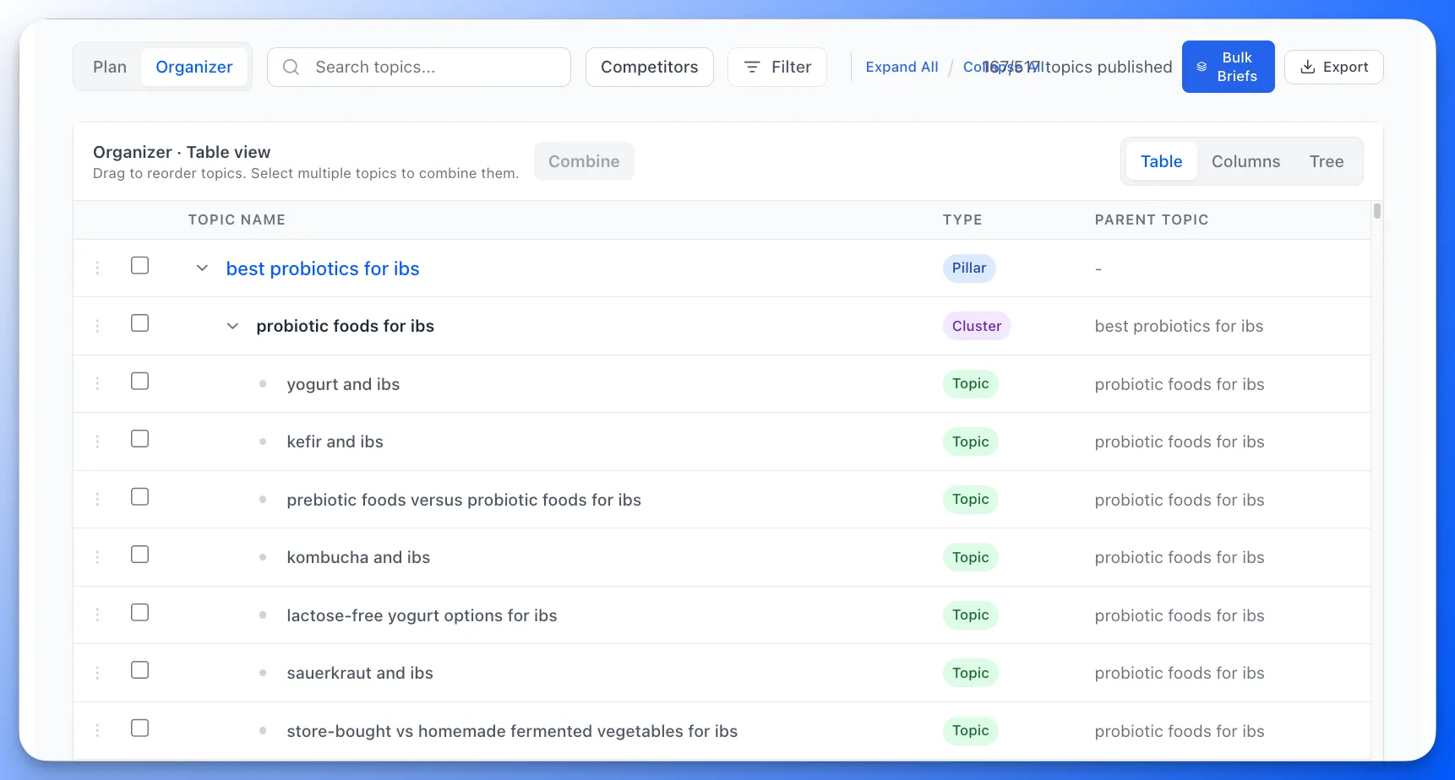Click the Bulk Briefs icon
Screen dimensions: 1455x780
(x=1203, y=66)
